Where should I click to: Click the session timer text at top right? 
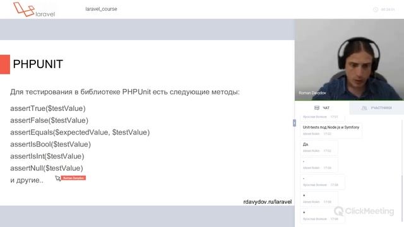coord(388,9)
